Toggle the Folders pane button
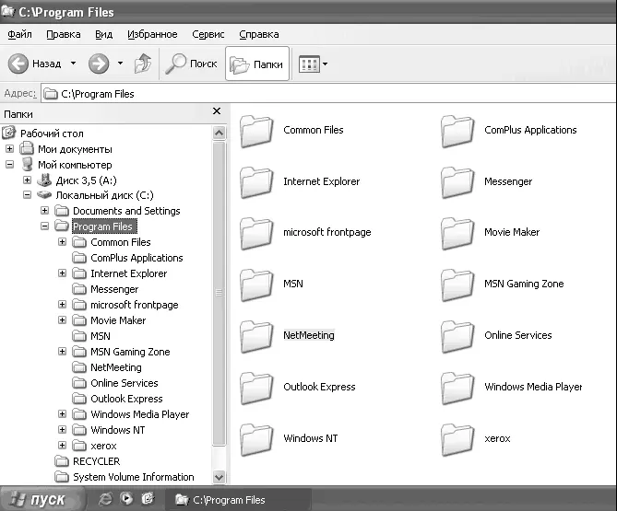This screenshot has width=617, height=511. pyautogui.click(x=257, y=64)
